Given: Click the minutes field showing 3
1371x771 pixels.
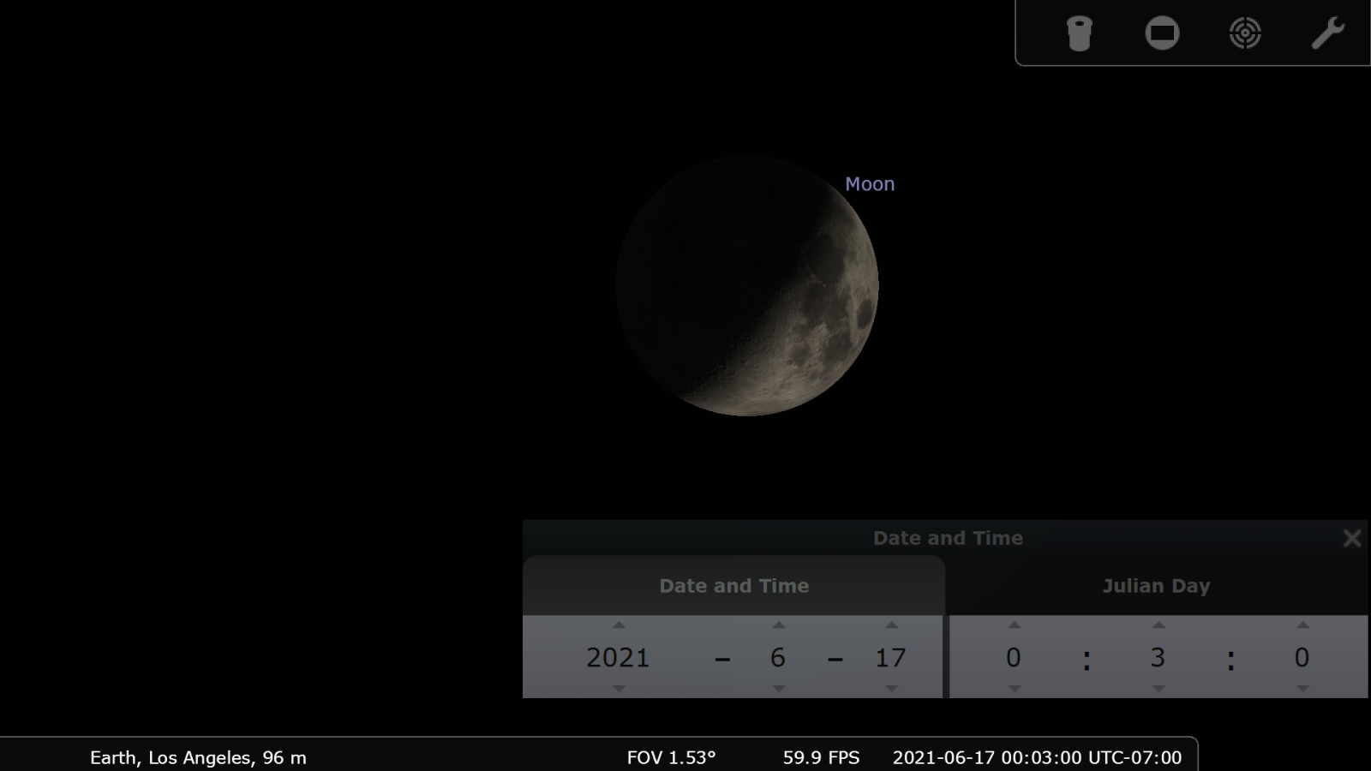Looking at the screenshot, I should (x=1158, y=658).
